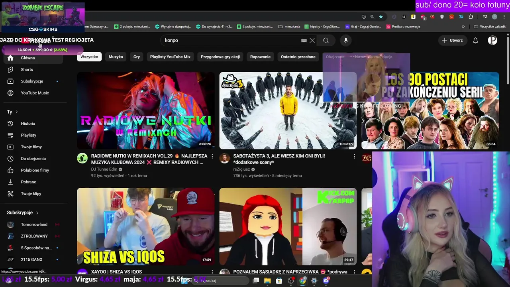510x287 pixels.
Task: Open File Explorer on the taskbar
Action: click(x=267, y=281)
